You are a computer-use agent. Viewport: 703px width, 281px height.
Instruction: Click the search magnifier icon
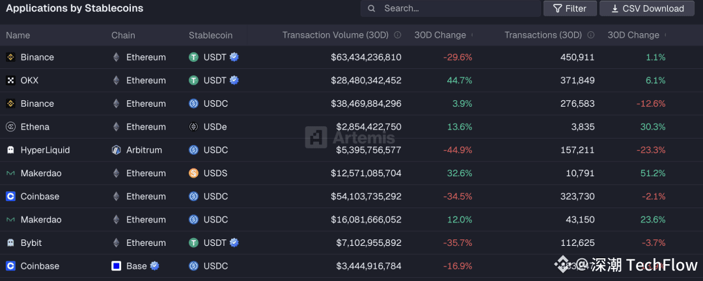pyautogui.click(x=372, y=8)
